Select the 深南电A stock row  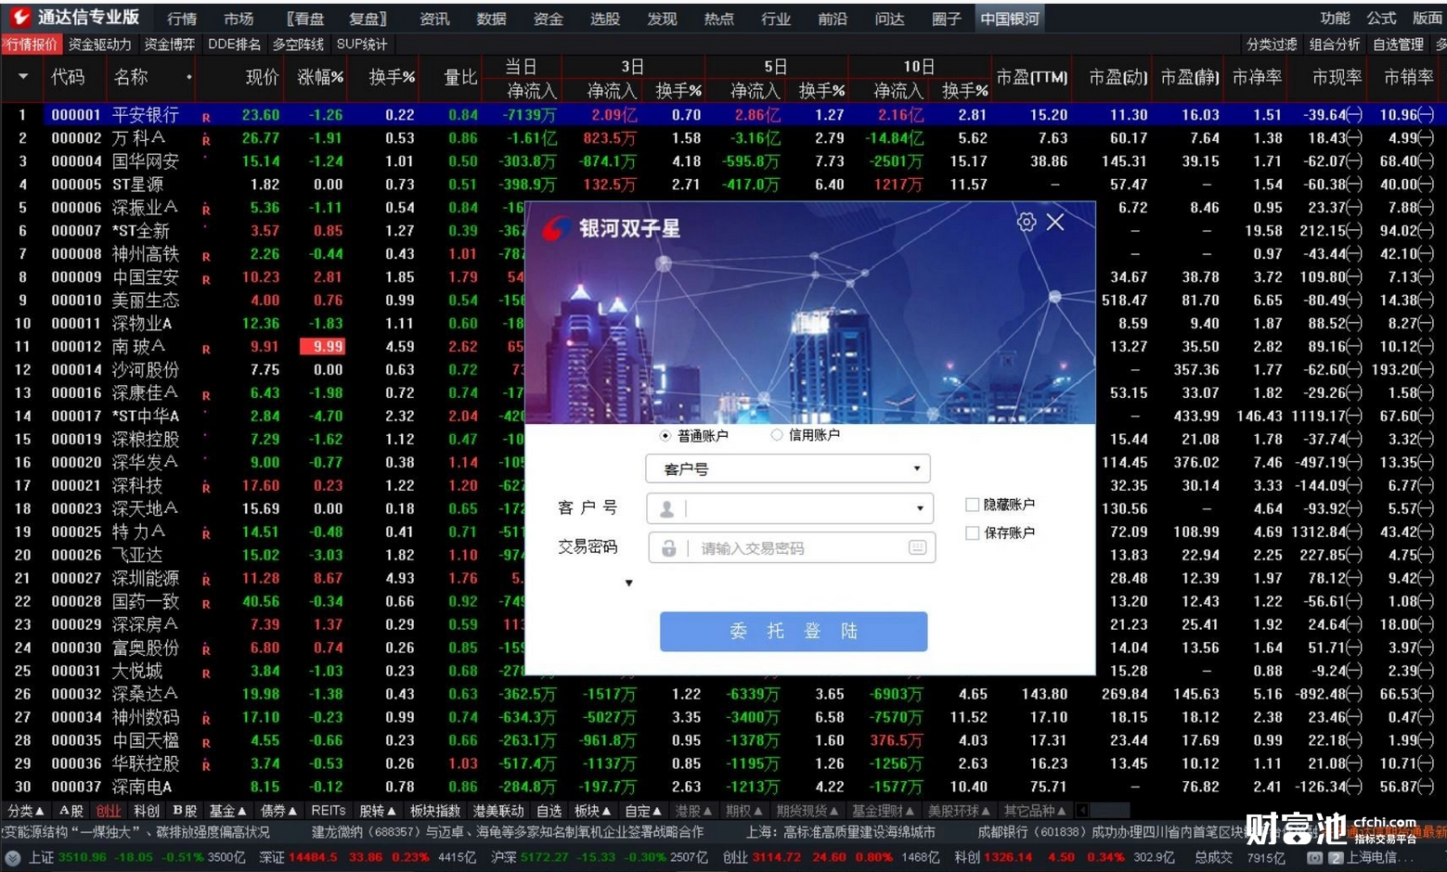[723, 787]
